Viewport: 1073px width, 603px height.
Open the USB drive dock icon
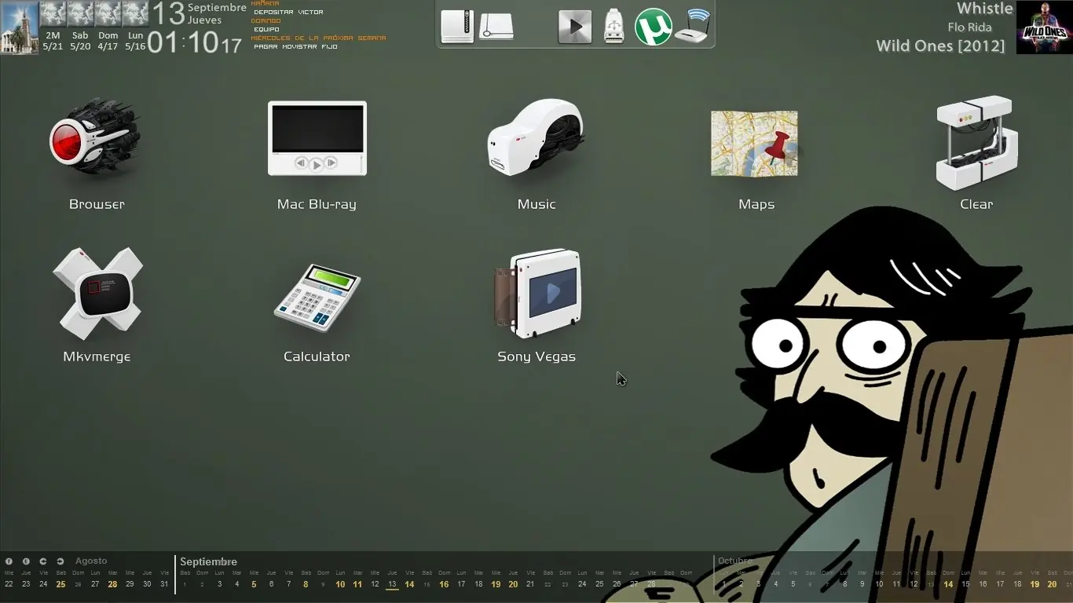[x=614, y=27]
